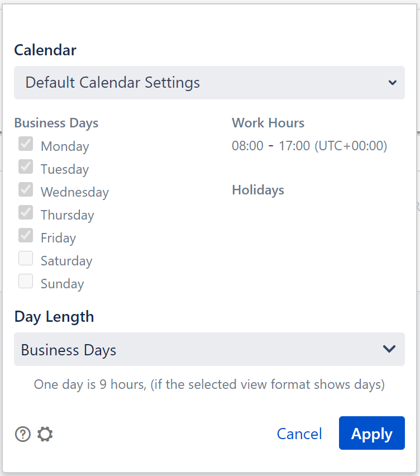The image size is (420, 476).
Task: Click the work hours 08:00 - 17:00 text
Action: pyautogui.click(x=309, y=146)
